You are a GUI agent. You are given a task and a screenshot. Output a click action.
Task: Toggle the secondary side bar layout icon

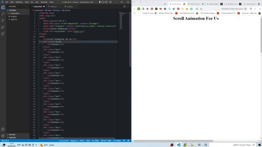[106, 2]
